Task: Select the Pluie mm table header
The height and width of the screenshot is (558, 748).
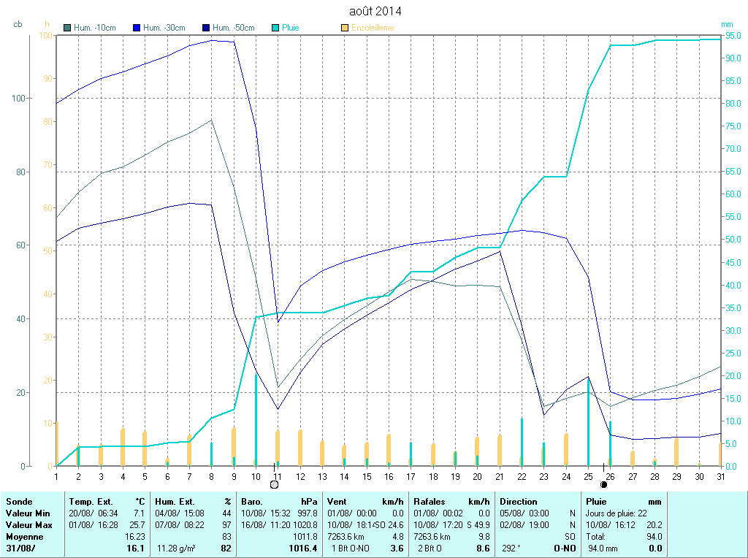Action: 623,502
